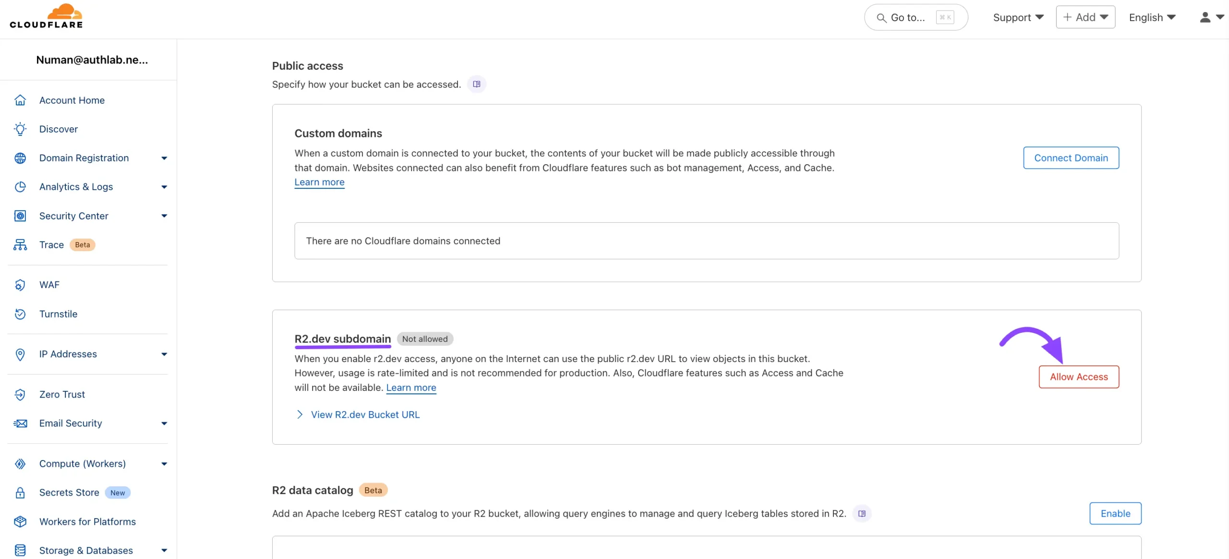This screenshot has width=1229, height=559.
Task: Expand IP Addresses submenu arrow
Action: coord(164,354)
